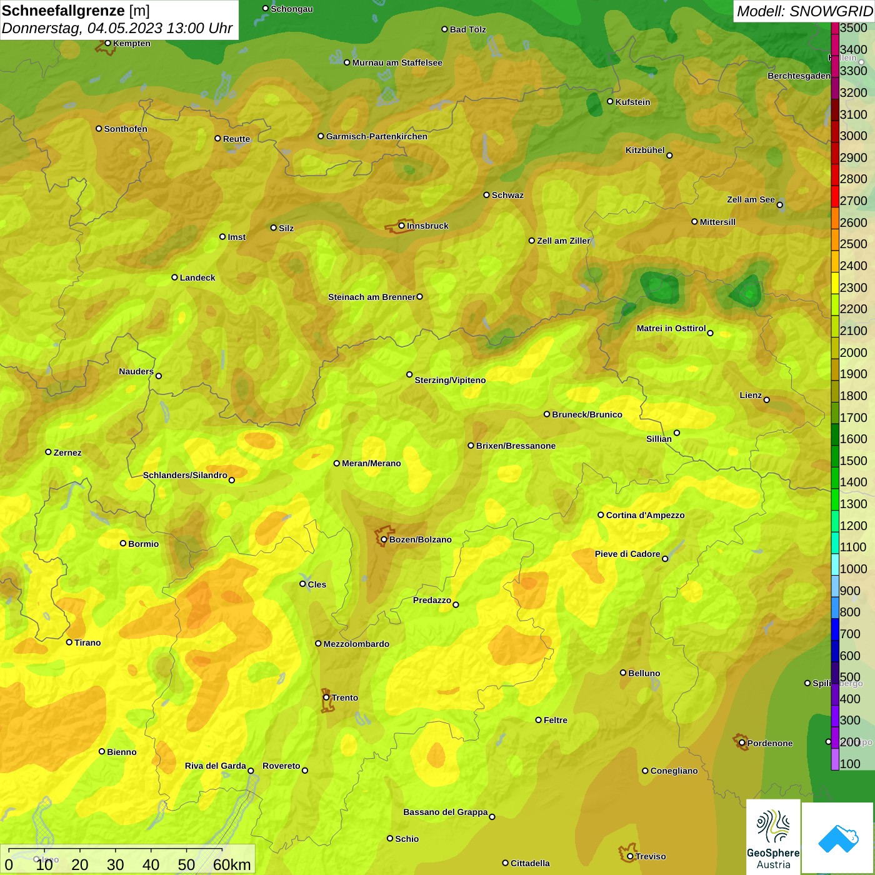Click the GeoSphere Austria logo
The image size is (875, 875).
(773, 837)
